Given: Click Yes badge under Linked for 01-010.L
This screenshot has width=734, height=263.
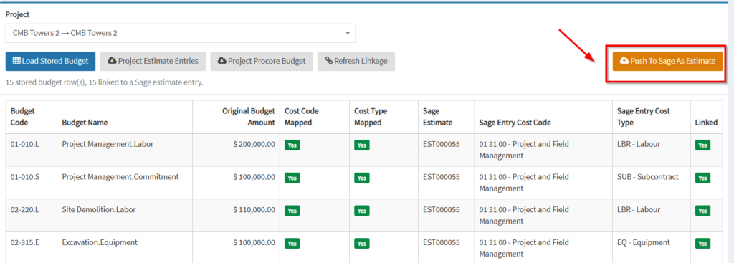Looking at the screenshot, I should click(702, 145).
